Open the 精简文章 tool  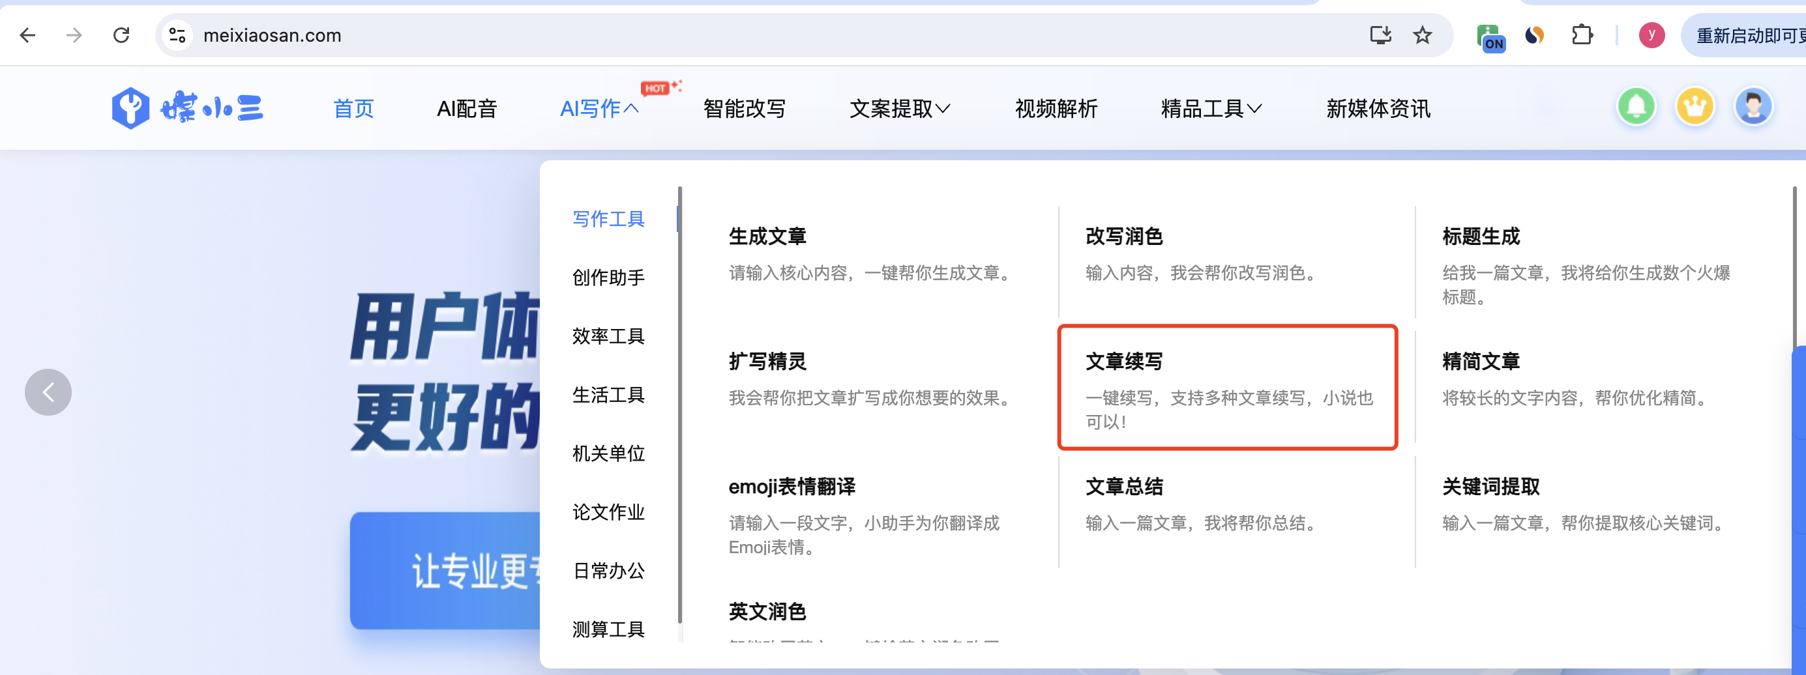click(x=1481, y=361)
